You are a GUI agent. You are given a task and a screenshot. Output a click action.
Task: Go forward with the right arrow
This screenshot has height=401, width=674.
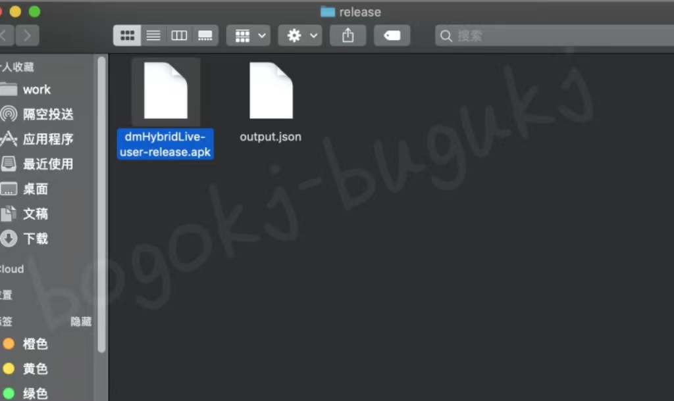pos(27,35)
